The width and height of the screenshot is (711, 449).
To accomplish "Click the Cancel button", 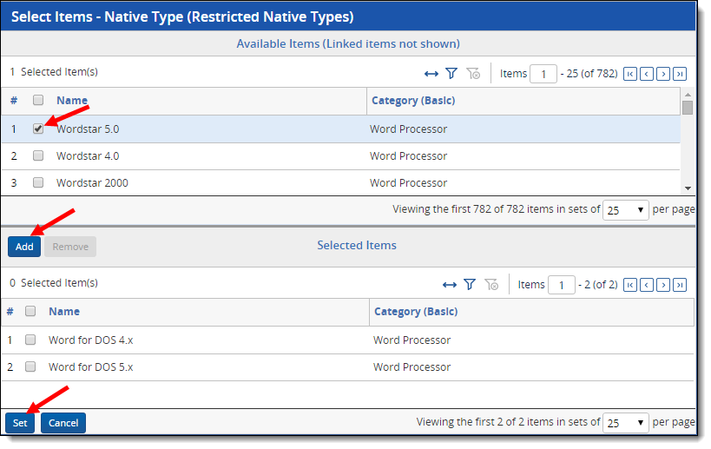I will click(x=63, y=423).
